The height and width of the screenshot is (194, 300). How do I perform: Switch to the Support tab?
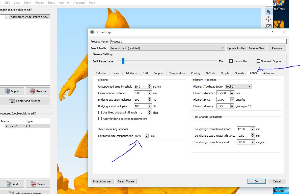(x=159, y=73)
